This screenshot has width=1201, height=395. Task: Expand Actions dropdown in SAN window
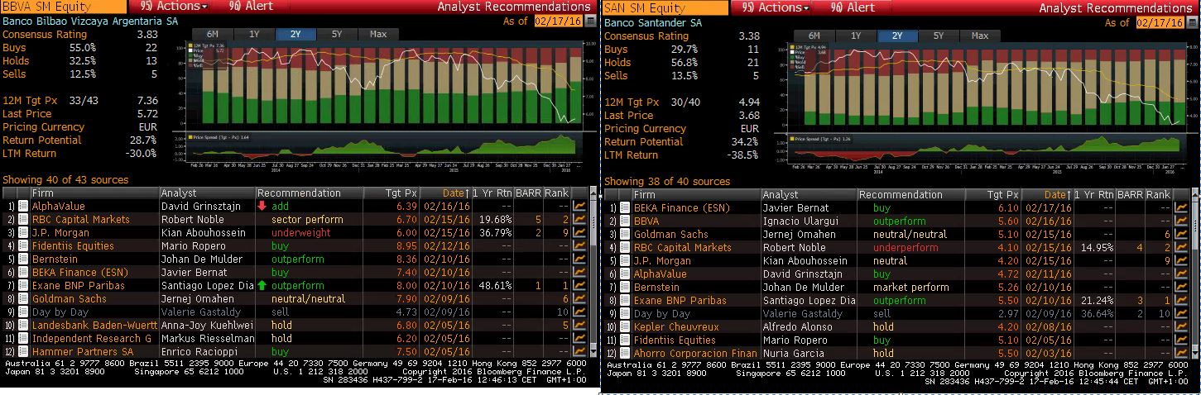[x=776, y=7]
